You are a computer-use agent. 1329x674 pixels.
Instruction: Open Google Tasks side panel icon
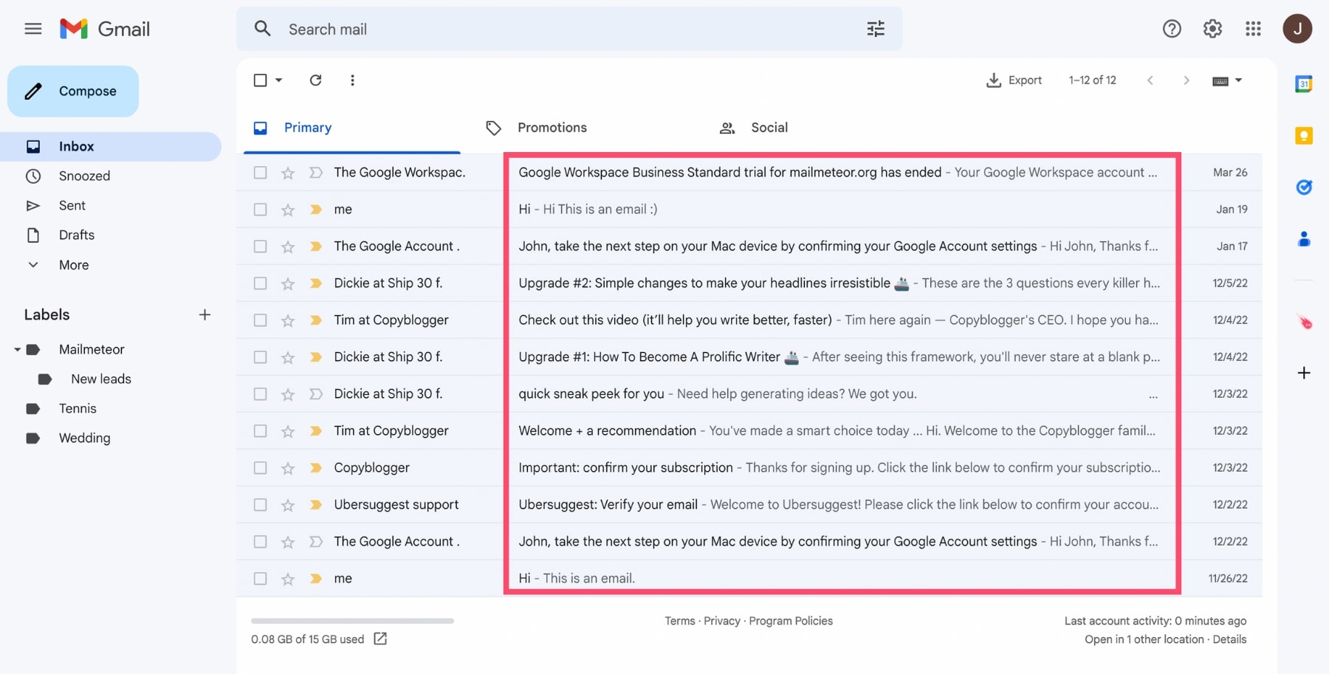1304,188
